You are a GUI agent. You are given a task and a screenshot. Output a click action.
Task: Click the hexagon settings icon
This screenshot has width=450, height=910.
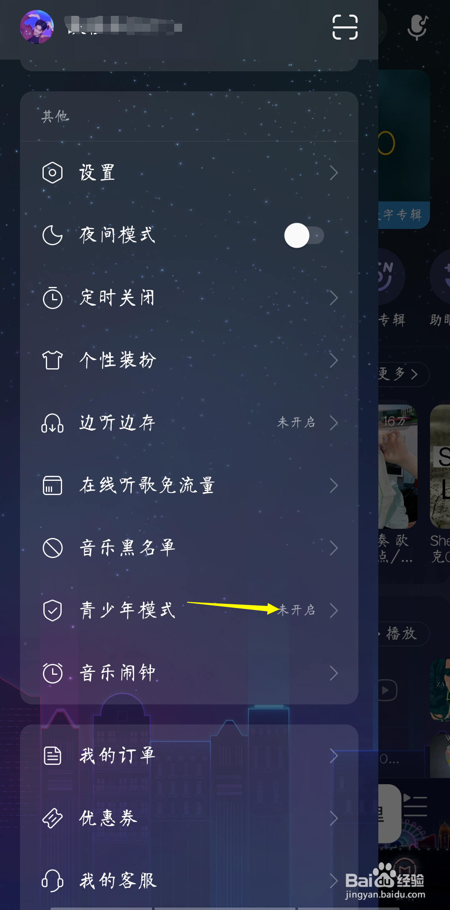[x=52, y=173]
